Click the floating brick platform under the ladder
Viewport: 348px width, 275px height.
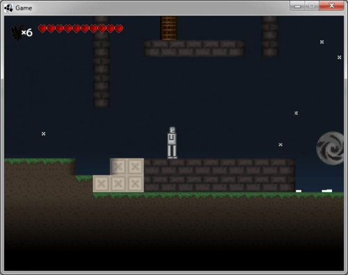pyautogui.click(x=194, y=48)
